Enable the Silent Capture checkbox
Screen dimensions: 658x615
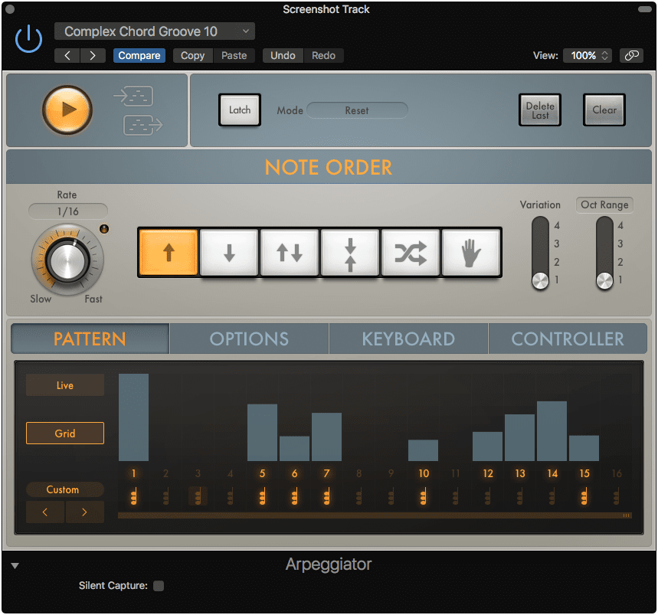159,585
